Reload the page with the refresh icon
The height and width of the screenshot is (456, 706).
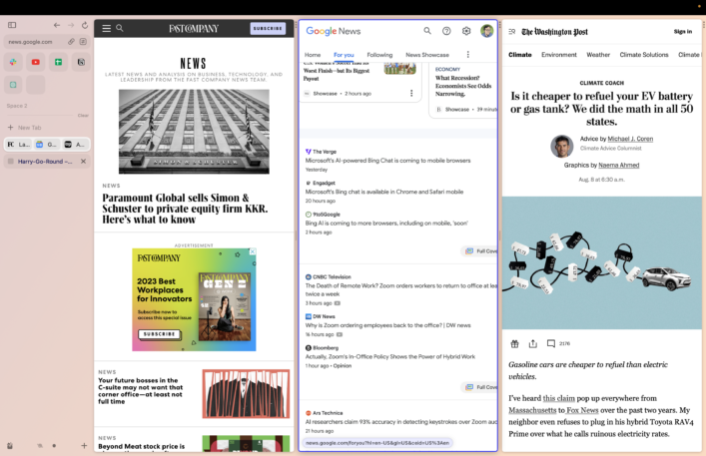click(x=85, y=25)
